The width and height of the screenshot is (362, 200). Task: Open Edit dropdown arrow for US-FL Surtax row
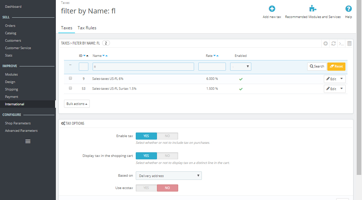tap(341, 89)
